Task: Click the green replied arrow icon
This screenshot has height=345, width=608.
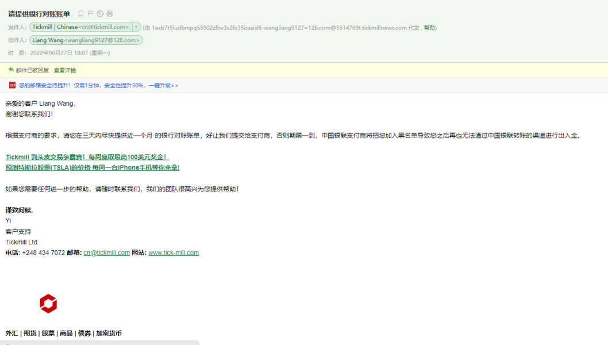Action: click(x=11, y=70)
